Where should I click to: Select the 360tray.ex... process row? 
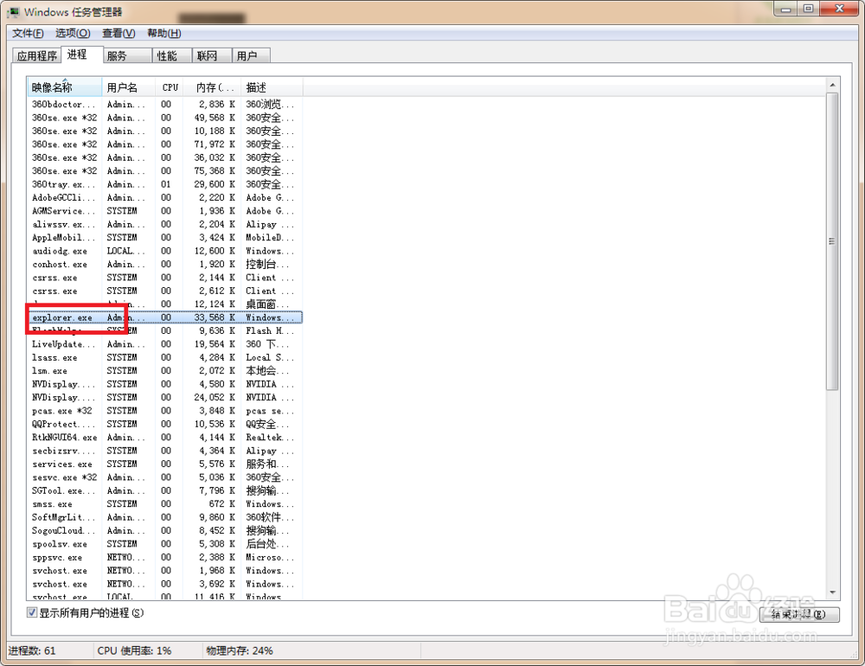(x=164, y=184)
